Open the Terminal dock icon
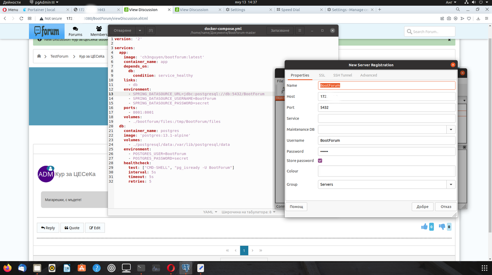This screenshot has width=492, height=275. (141, 268)
